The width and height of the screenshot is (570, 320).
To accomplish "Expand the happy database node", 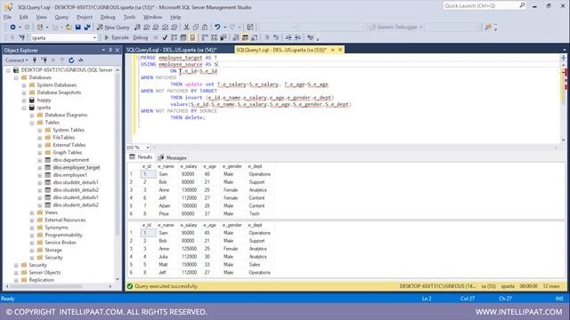I will (24, 100).
